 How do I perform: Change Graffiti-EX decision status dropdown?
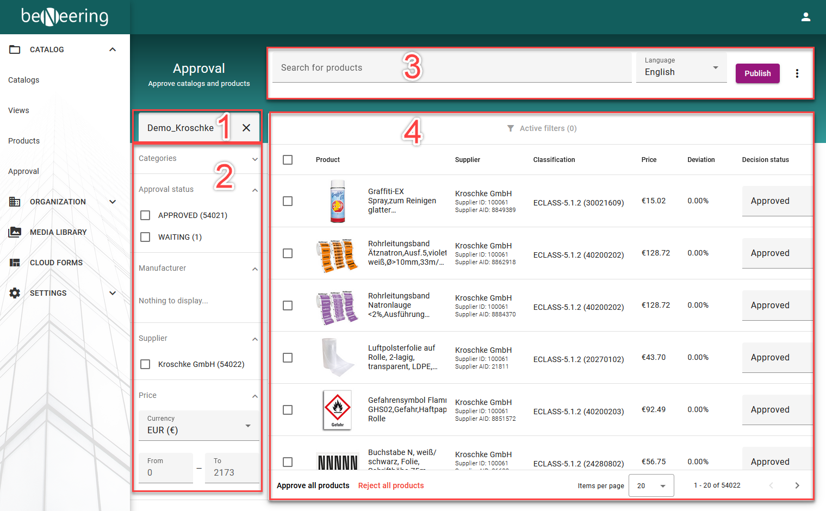click(x=777, y=201)
